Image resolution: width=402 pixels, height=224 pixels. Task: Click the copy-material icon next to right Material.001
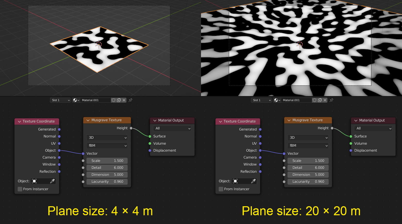pyautogui.click(x=320, y=100)
